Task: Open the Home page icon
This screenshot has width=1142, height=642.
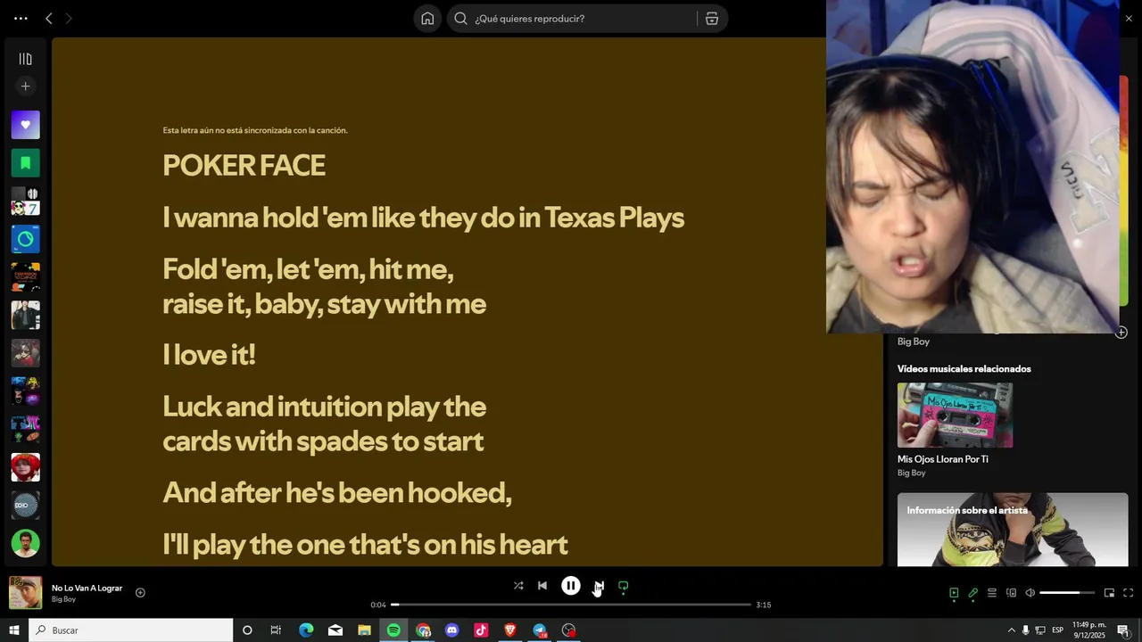Action: point(427,18)
